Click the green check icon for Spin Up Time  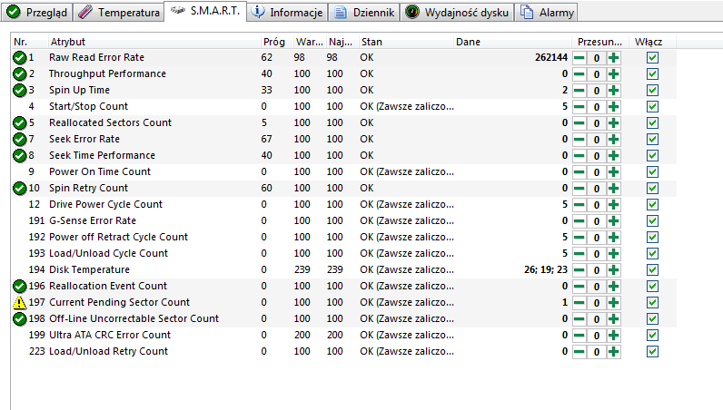(19, 91)
